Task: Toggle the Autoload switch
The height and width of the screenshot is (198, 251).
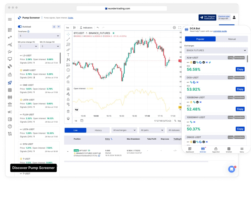Action: click(x=20, y=27)
